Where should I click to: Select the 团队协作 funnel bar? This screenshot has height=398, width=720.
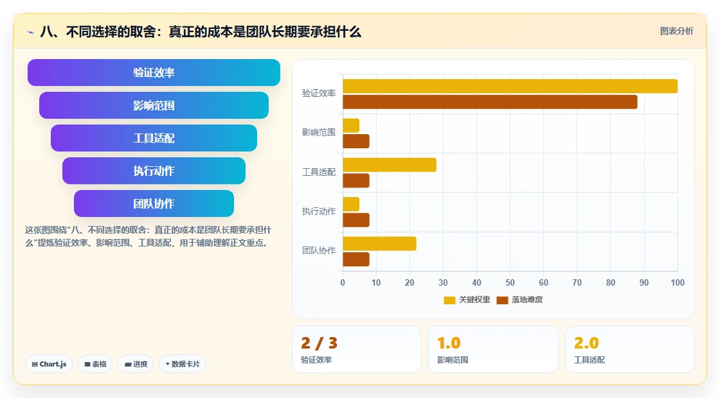point(154,203)
